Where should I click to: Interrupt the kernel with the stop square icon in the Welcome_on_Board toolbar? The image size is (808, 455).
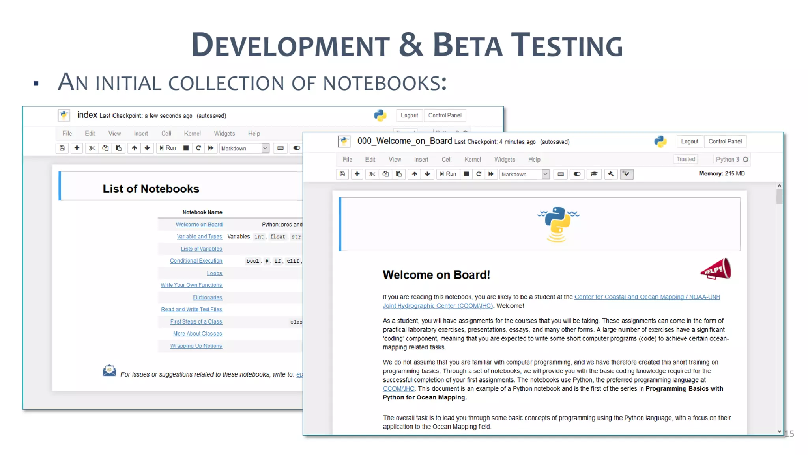coord(466,174)
